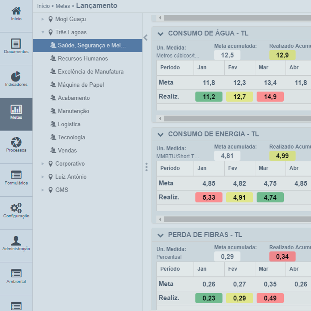
Task: Click the Meta acumulada field showing 4,81
Action: [x=227, y=156]
